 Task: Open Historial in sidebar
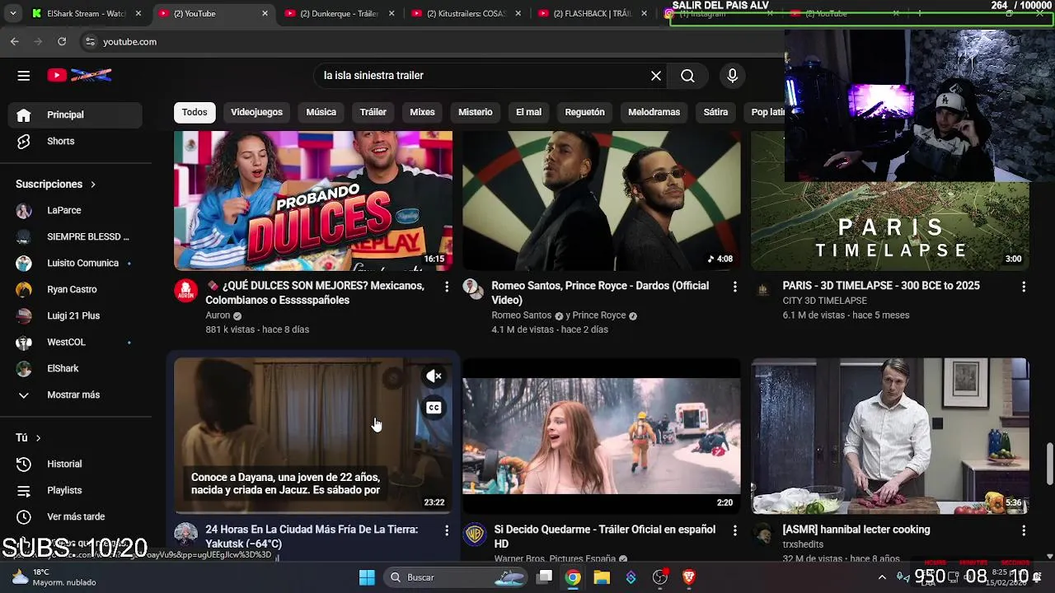75,464
